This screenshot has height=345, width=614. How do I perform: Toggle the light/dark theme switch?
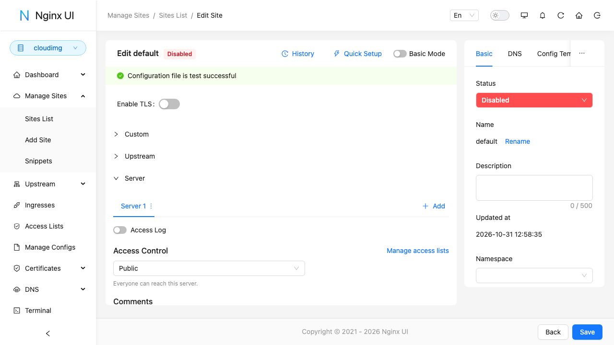[499, 15]
